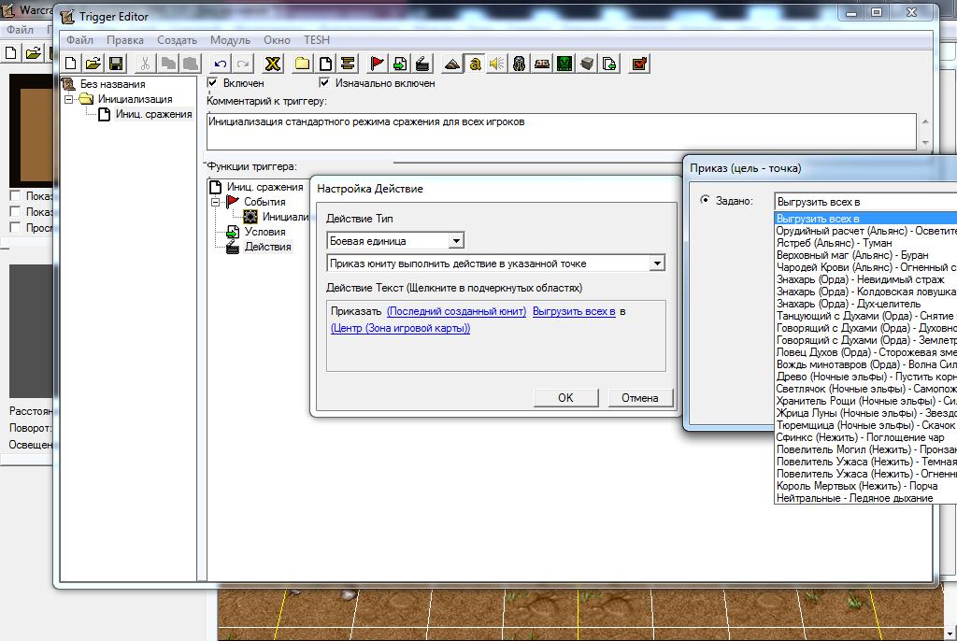Choose Сфинкс (Нежить) - Поглощение чар

(866, 437)
